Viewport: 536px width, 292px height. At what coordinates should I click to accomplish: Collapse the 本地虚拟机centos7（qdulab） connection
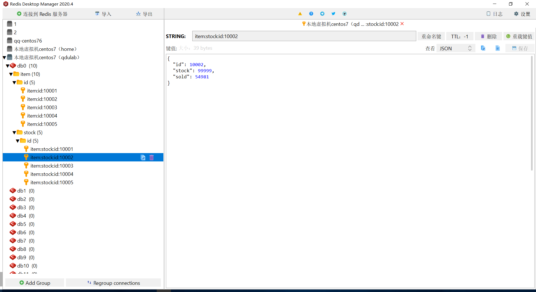(x=4, y=58)
